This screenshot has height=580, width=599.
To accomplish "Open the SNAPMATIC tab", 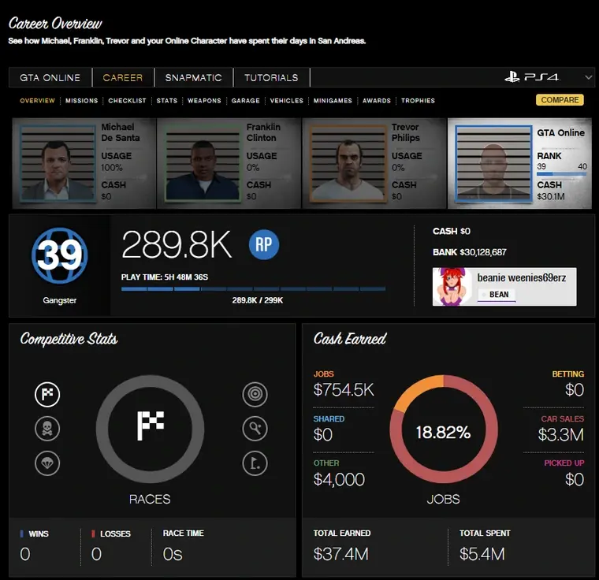I will [x=194, y=77].
